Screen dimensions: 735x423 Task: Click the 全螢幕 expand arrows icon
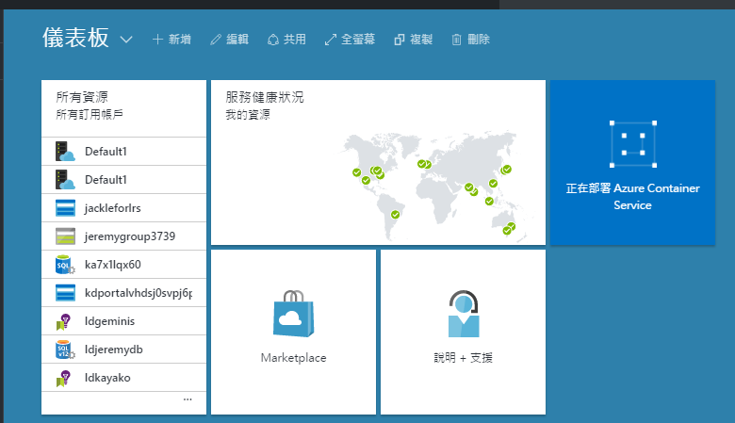tap(331, 40)
